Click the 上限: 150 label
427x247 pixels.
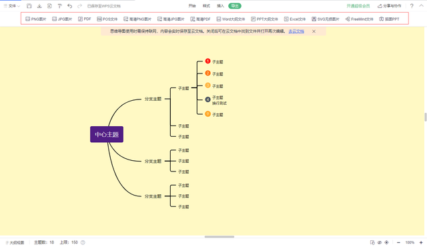pyautogui.click(x=69, y=242)
